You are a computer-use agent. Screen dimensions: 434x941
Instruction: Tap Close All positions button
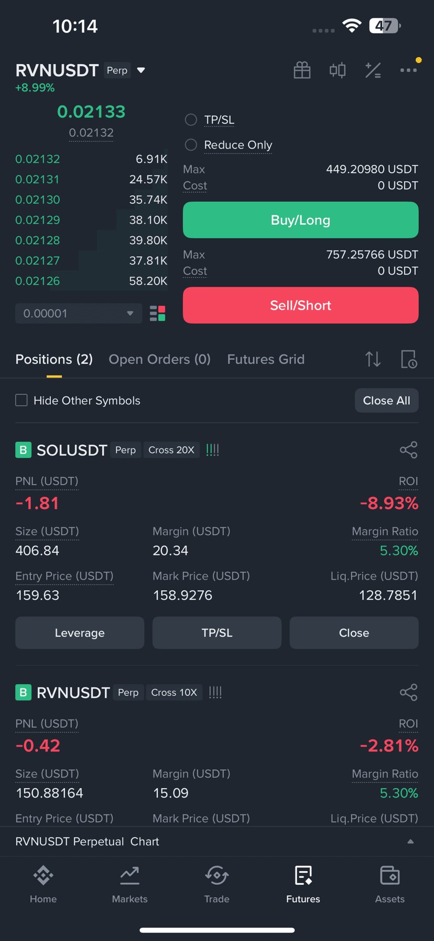386,401
